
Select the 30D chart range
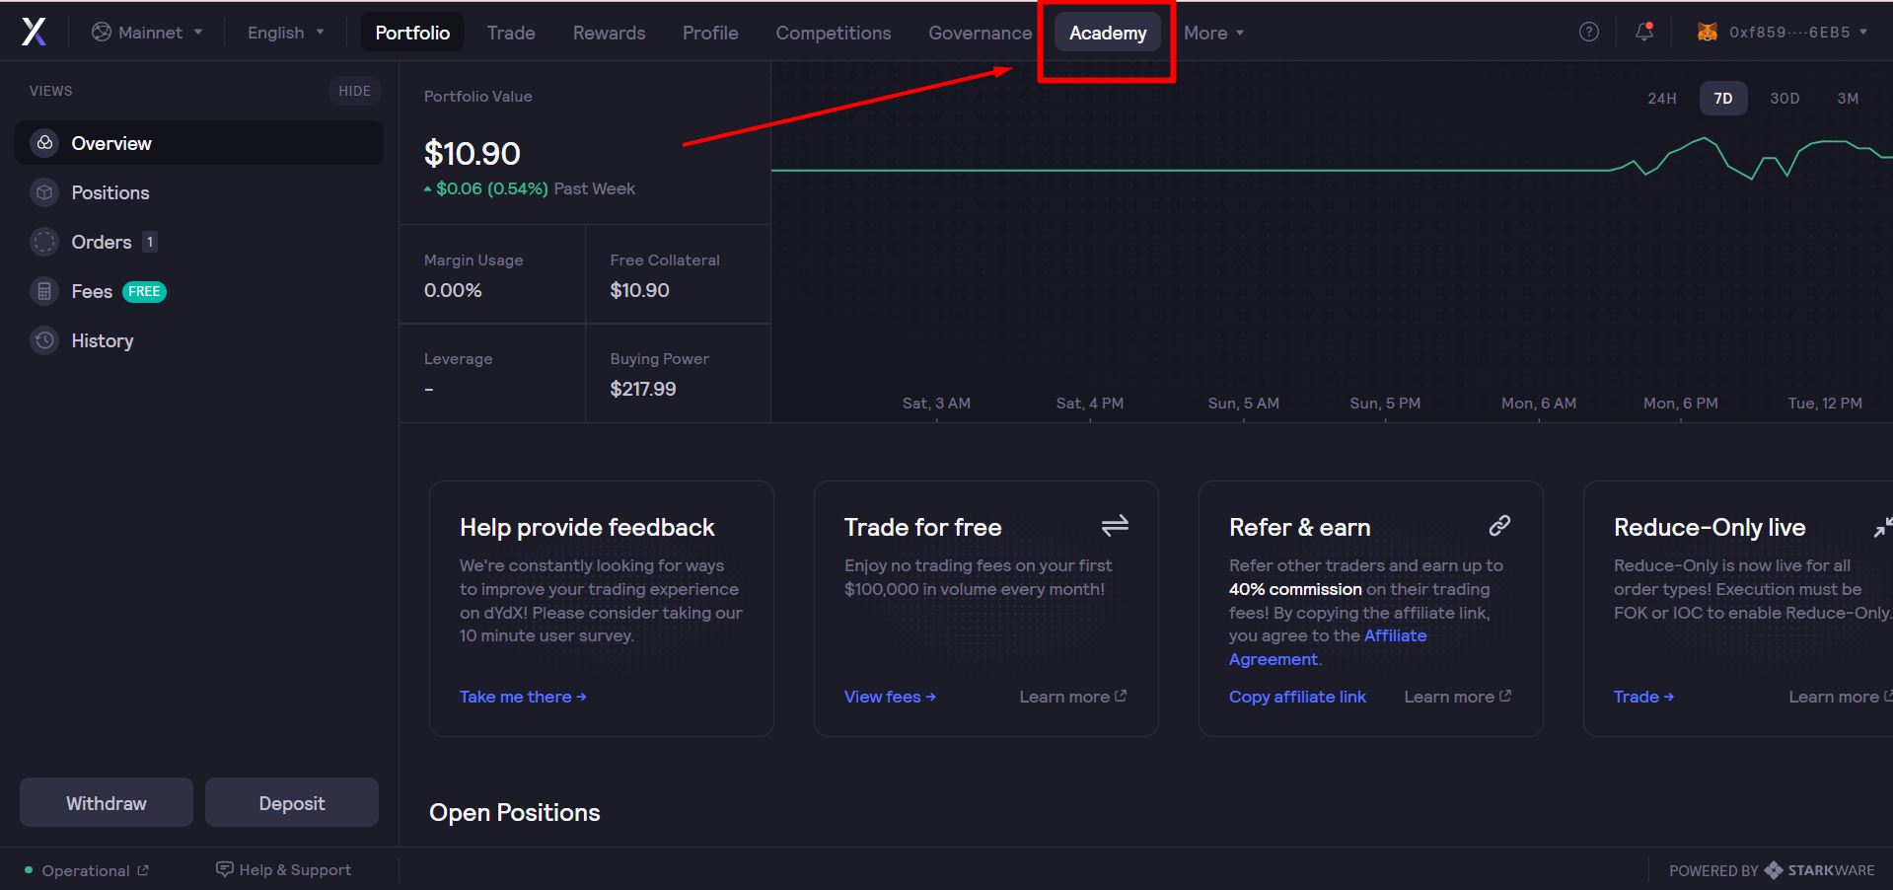tap(1784, 99)
